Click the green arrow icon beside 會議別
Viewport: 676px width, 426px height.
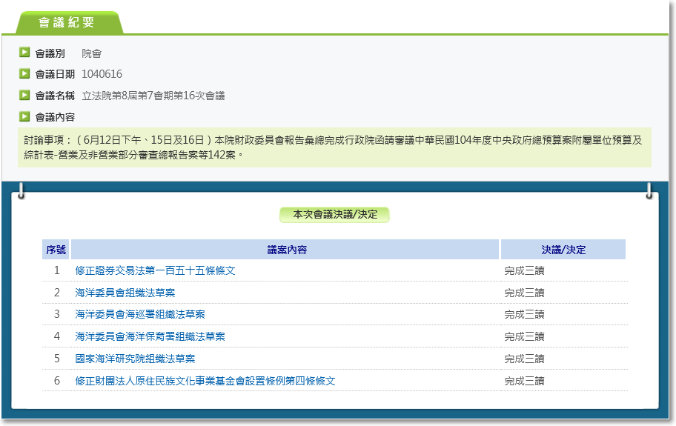pos(24,53)
